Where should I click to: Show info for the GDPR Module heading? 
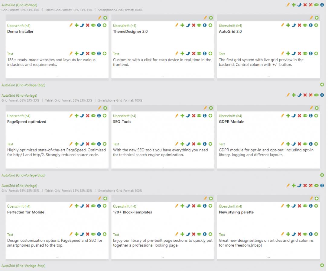pos(310,116)
